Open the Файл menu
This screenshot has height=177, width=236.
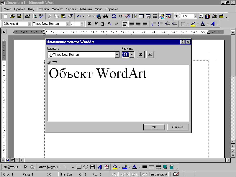tap(7, 9)
